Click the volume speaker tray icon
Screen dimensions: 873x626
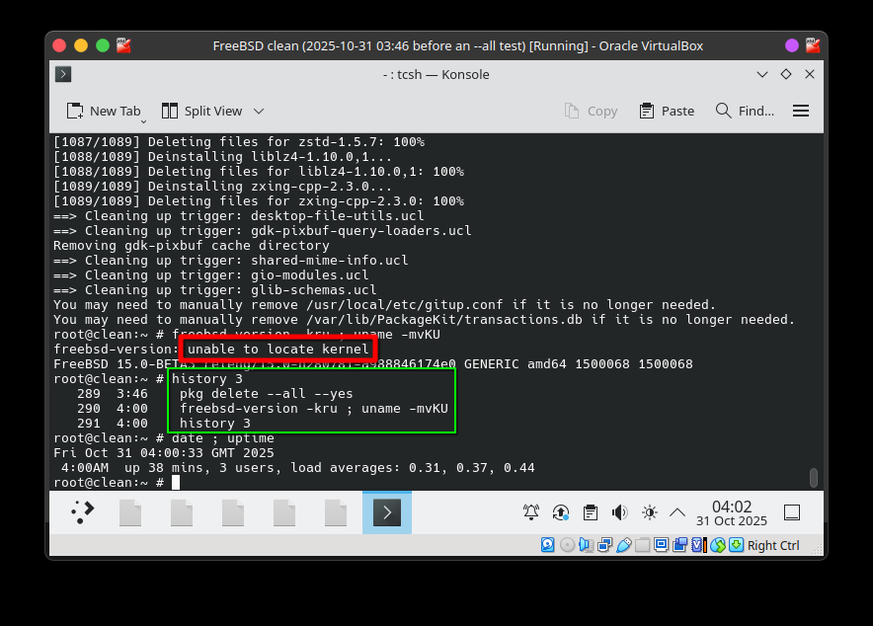(x=619, y=512)
